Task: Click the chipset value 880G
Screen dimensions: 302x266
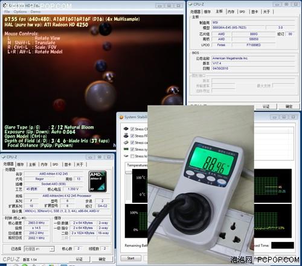Action: [254, 34]
